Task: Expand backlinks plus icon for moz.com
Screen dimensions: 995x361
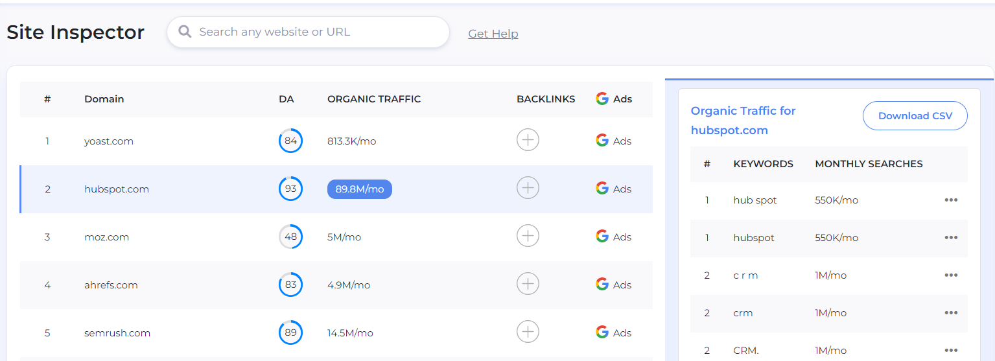Action: (528, 236)
